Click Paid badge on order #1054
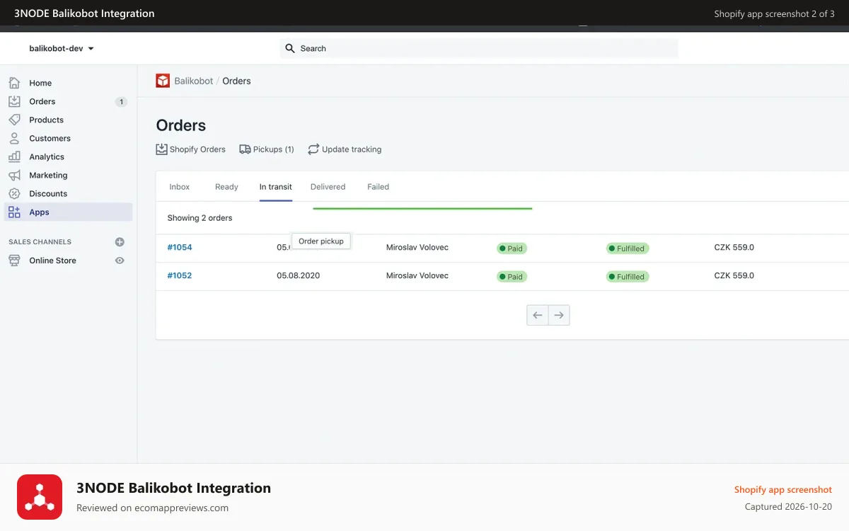849x531 pixels. [x=512, y=249]
